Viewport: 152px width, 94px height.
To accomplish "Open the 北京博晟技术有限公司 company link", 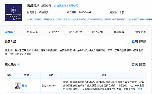I will pos(66,5).
